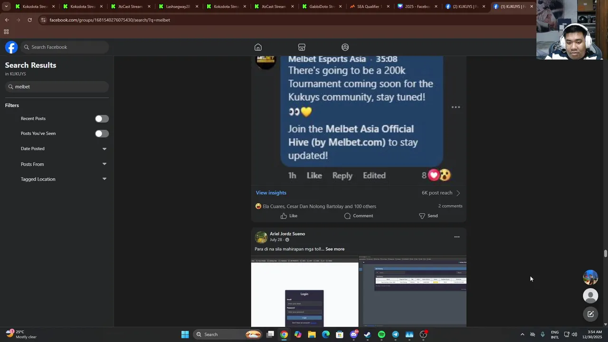Click Reply under the Melbet comment

point(342,175)
